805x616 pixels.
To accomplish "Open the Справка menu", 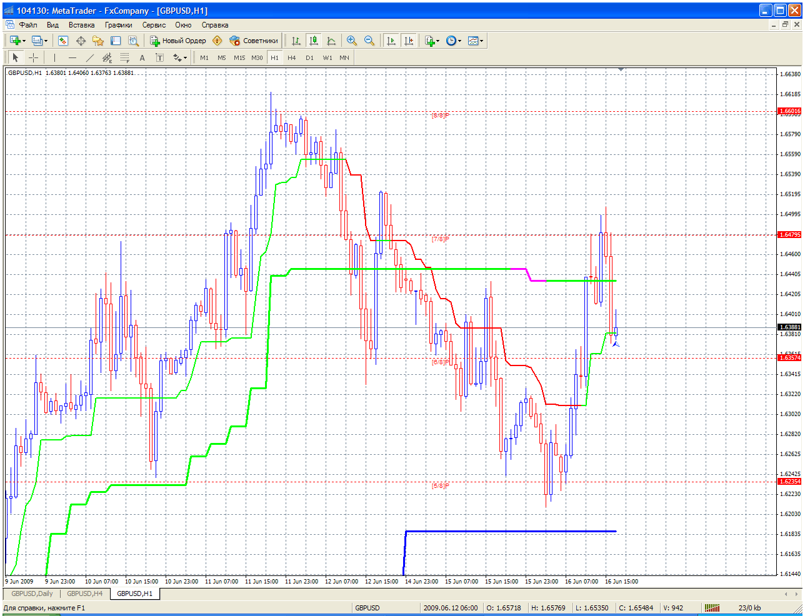I will click(x=215, y=25).
